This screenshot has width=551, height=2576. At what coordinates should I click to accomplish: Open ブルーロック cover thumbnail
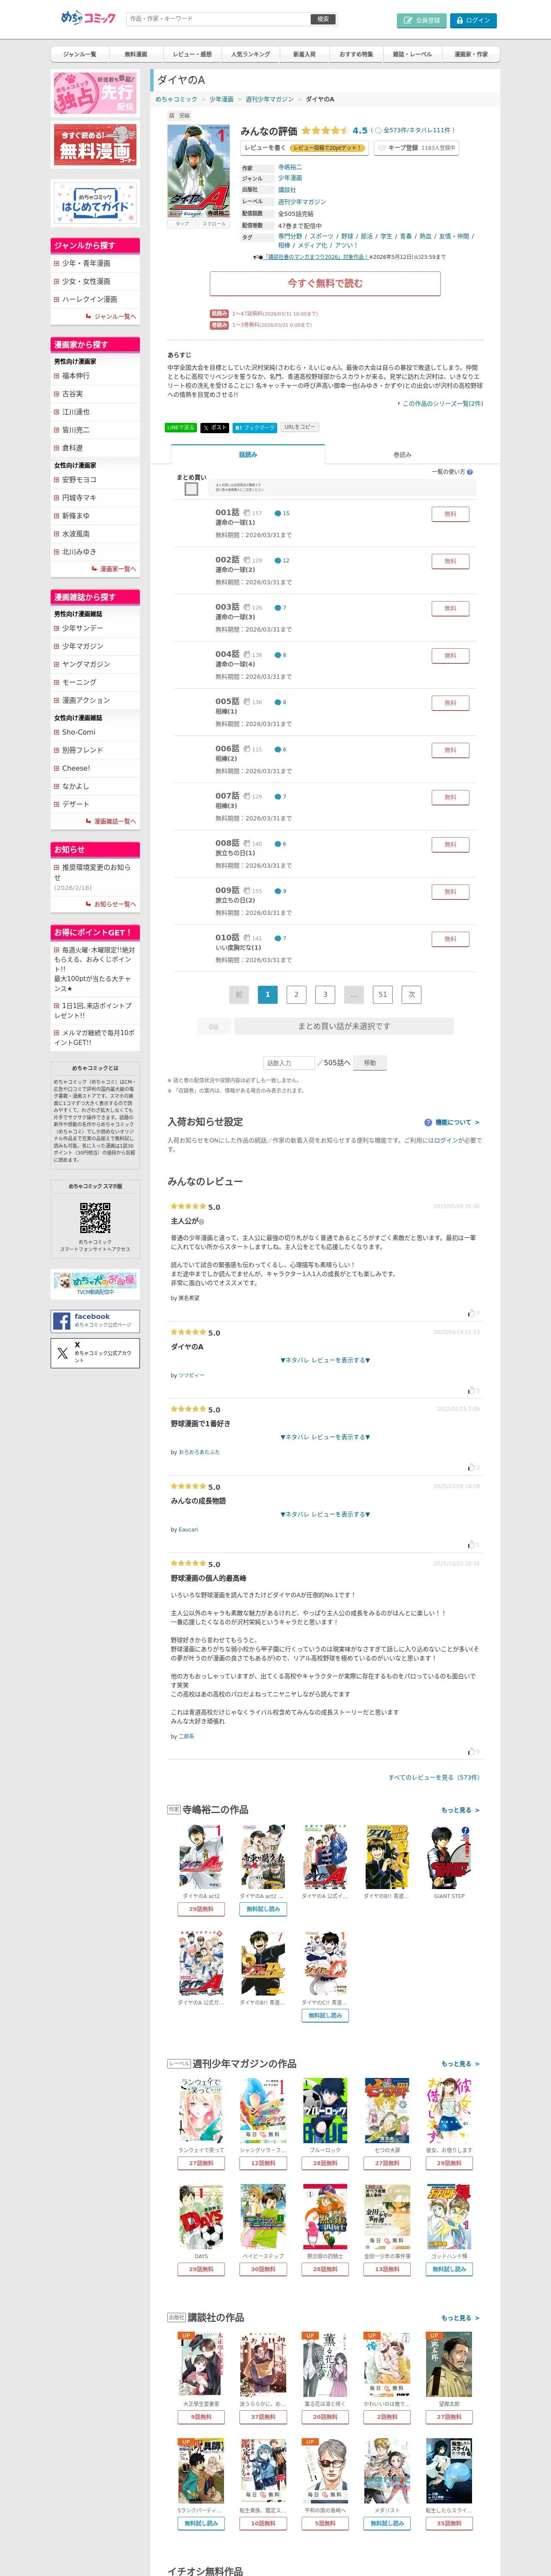click(x=325, y=2112)
